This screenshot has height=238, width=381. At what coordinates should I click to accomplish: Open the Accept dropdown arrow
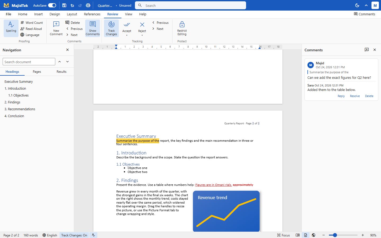[127, 35]
